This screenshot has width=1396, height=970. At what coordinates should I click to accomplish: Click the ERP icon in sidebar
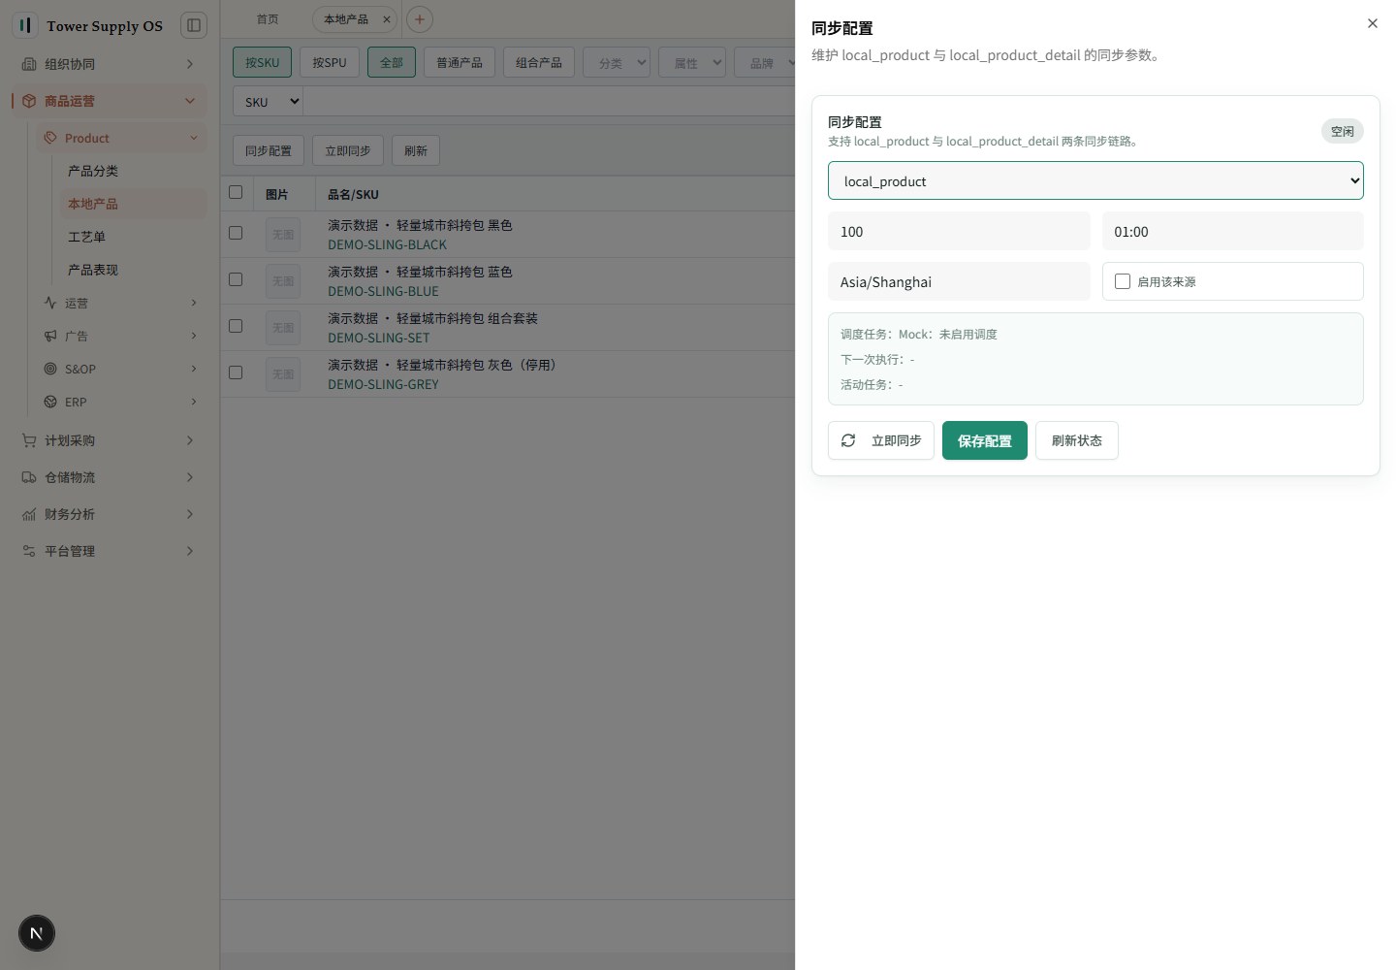pos(50,402)
